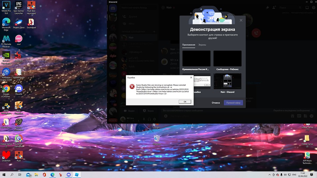Viewport: 317px width, 178px height.
Task: Select the Nair - Discord window thumbnail
Action: (x=228, y=81)
